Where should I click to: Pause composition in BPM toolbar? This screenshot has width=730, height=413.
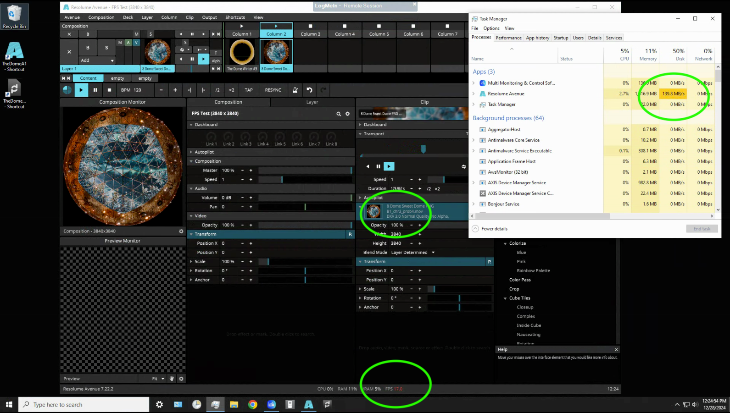click(95, 90)
